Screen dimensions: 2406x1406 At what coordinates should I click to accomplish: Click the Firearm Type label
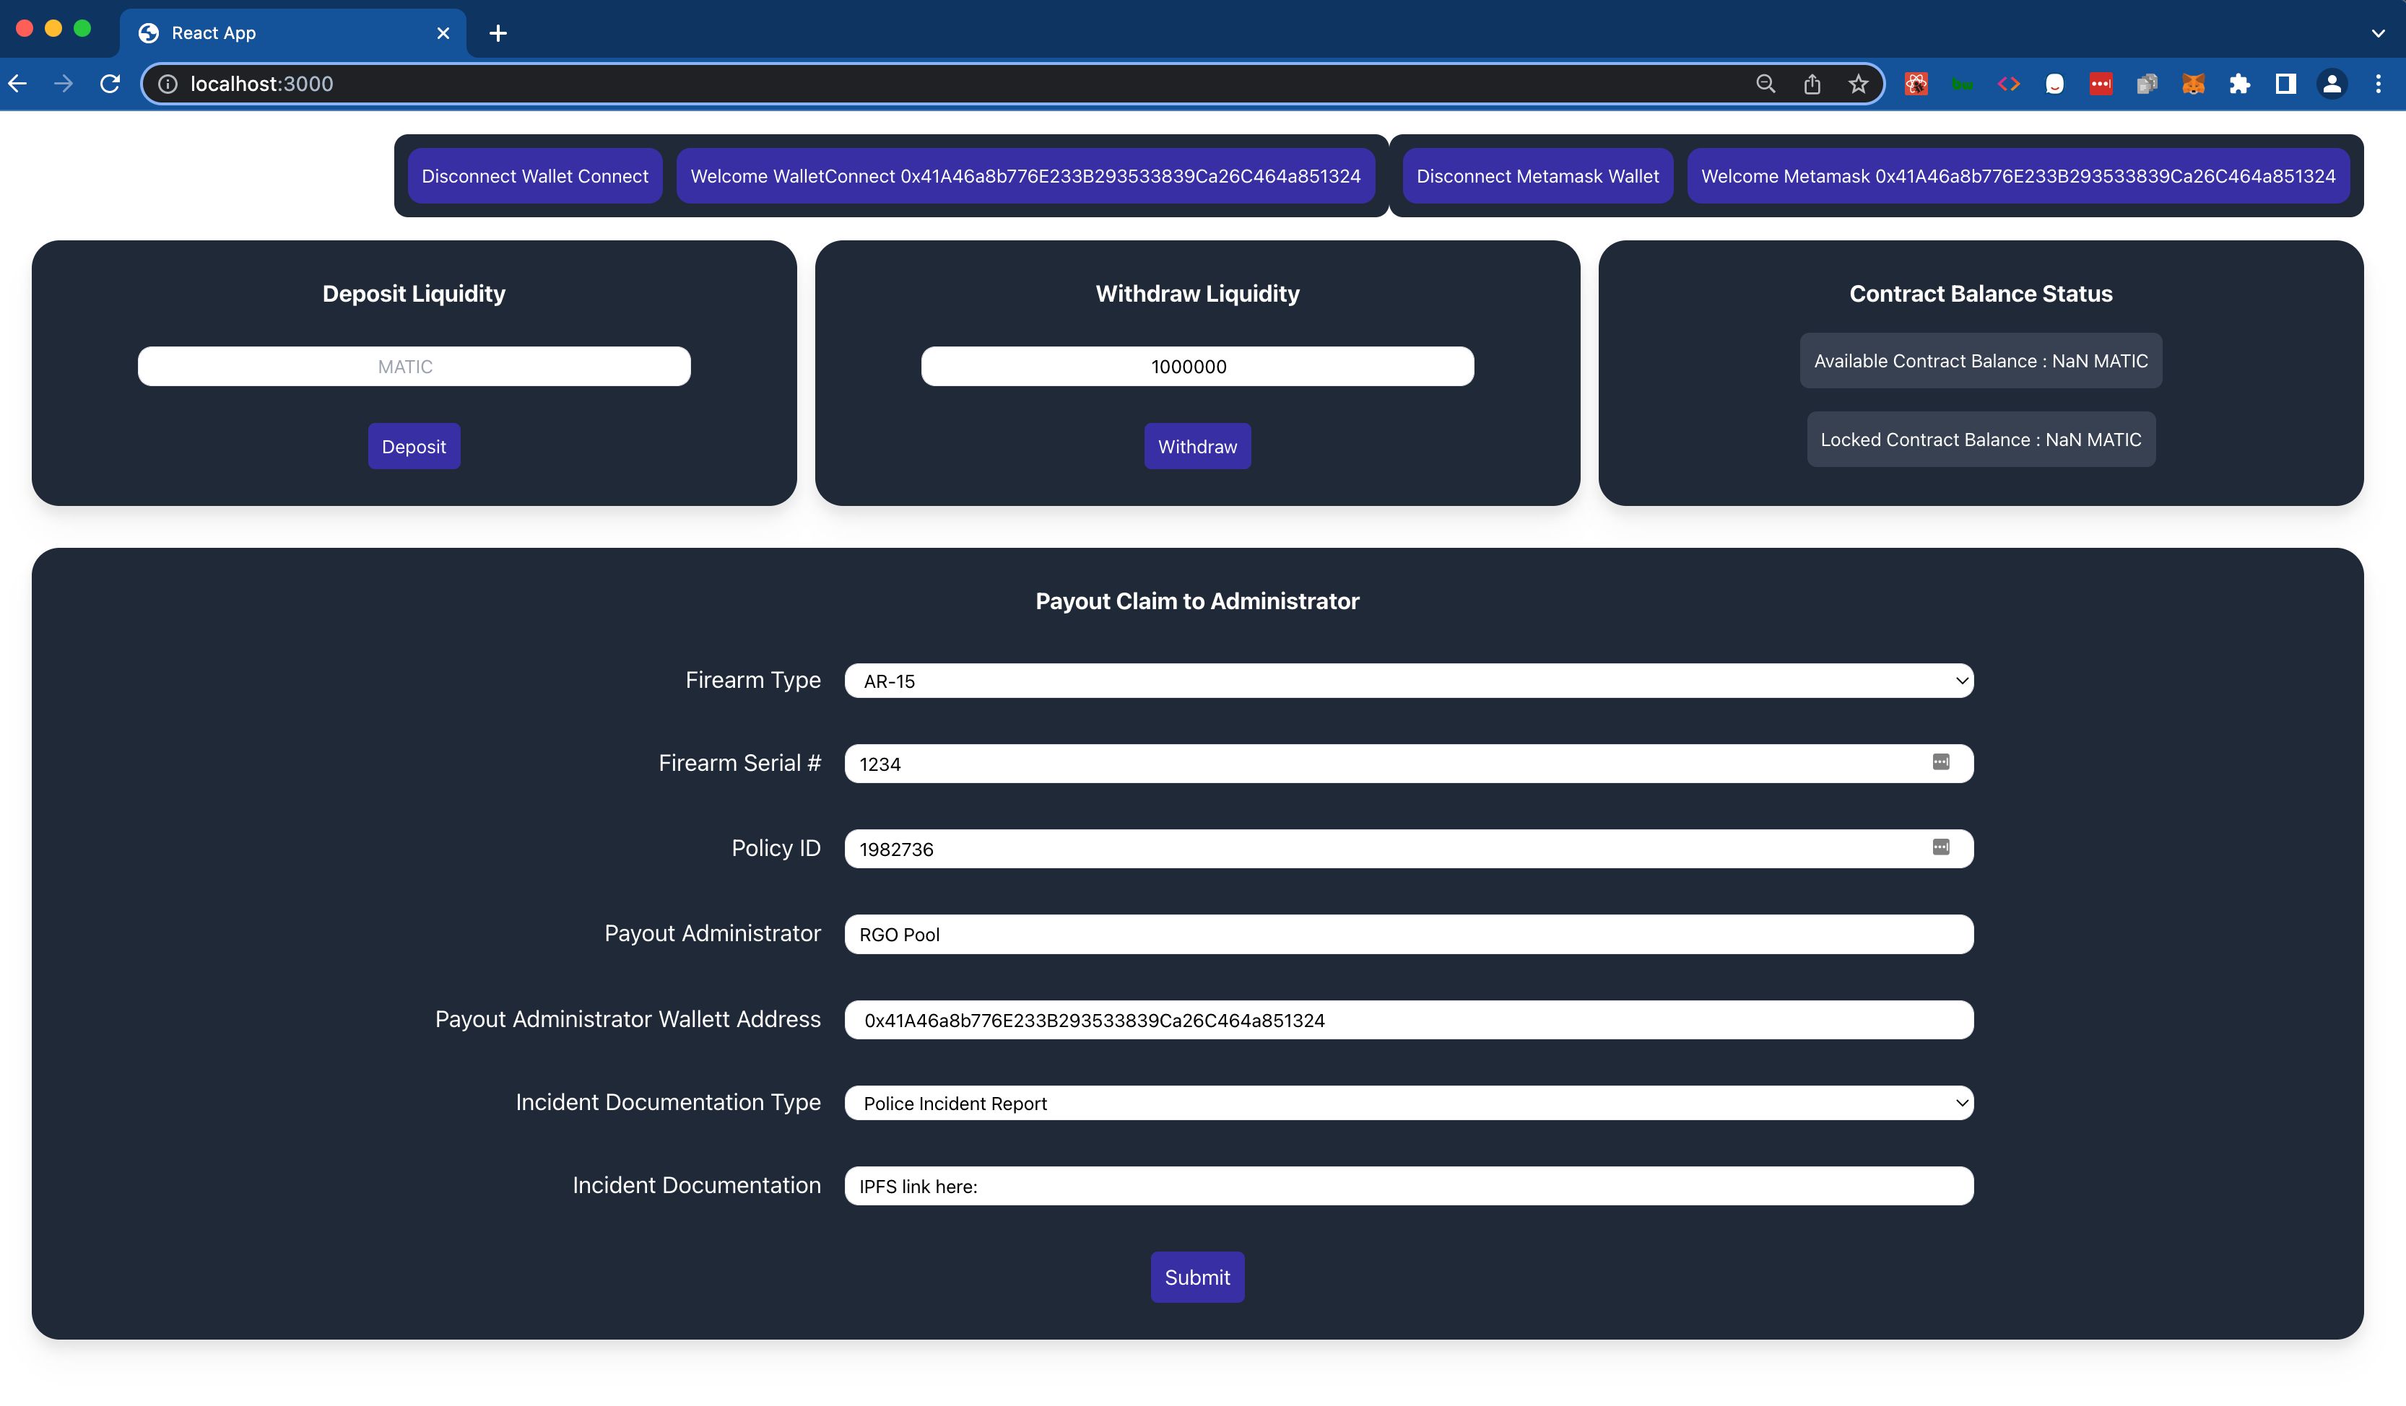pos(752,680)
